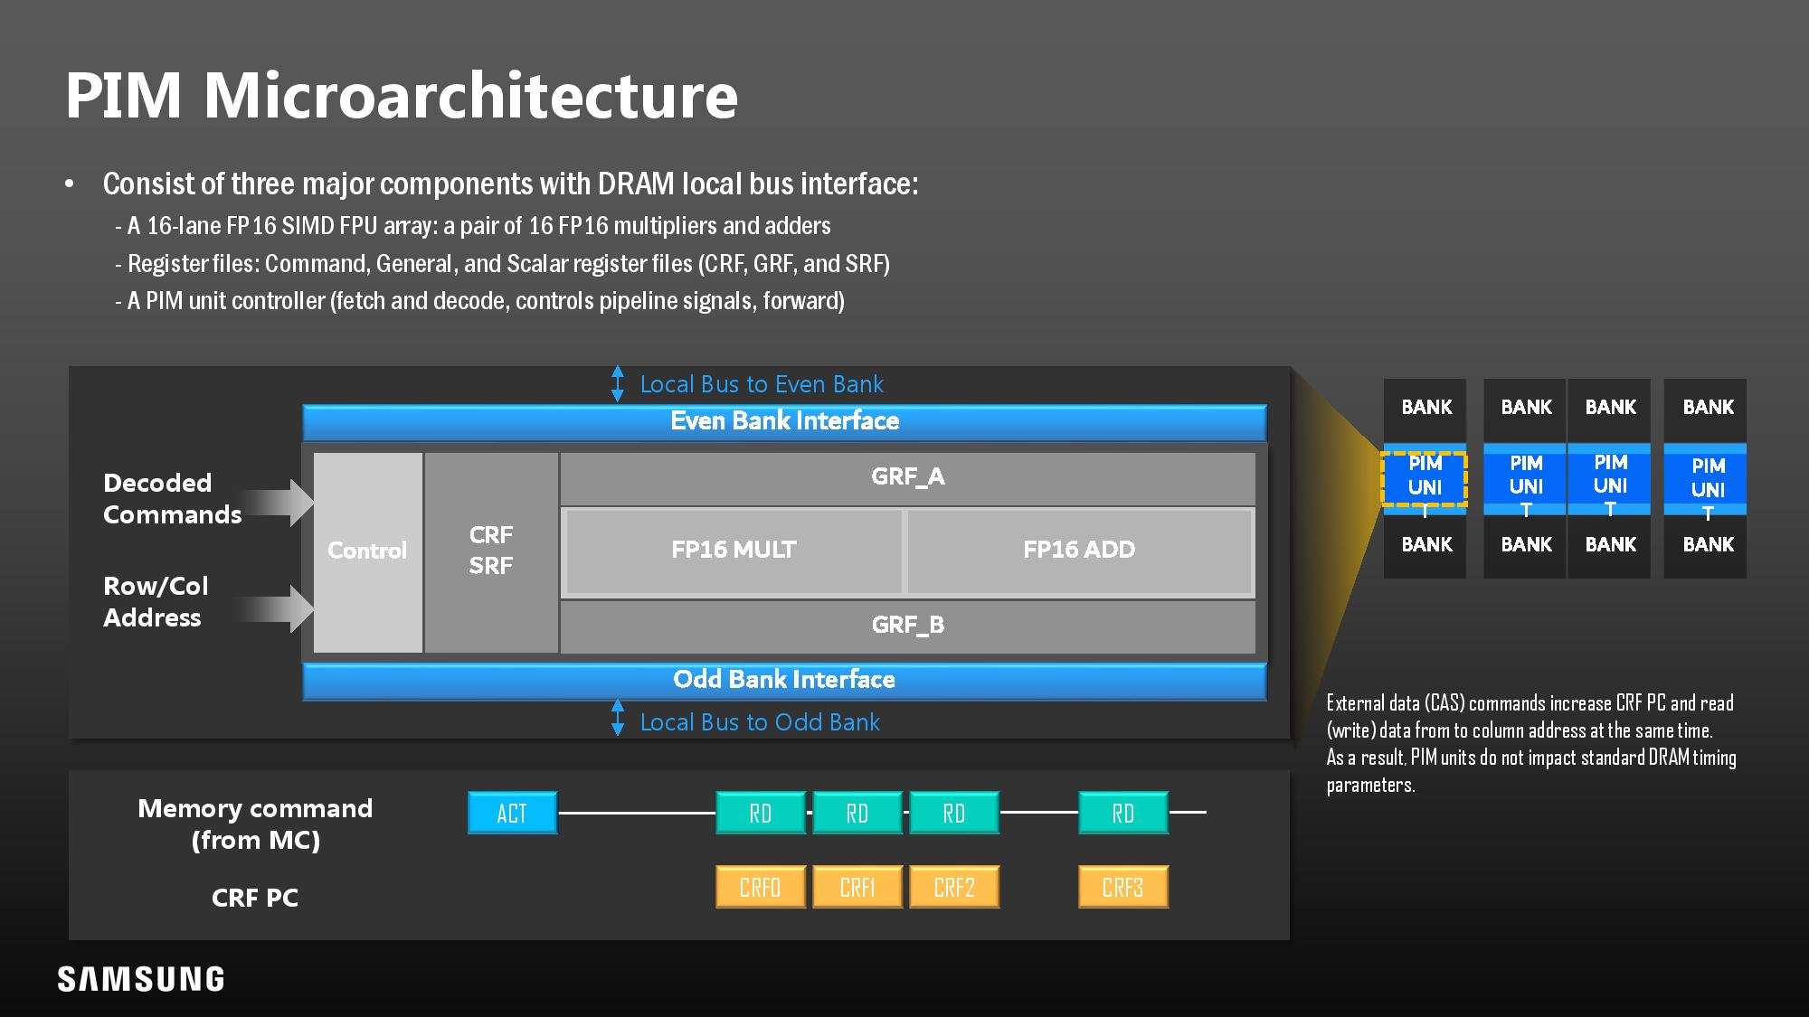The width and height of the screenshot is (1809, 1017).
Task: Click the Local Bus to Odd Bank double arrow
Action: (x=618, y=718)
